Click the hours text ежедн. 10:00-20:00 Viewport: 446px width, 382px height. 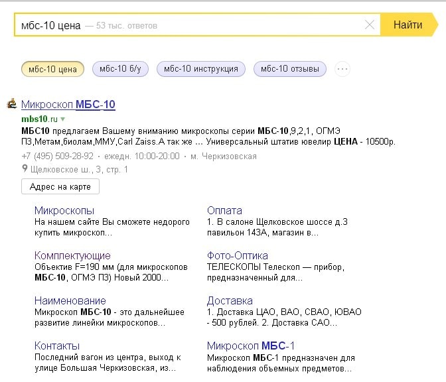click(x=142, y=156)
